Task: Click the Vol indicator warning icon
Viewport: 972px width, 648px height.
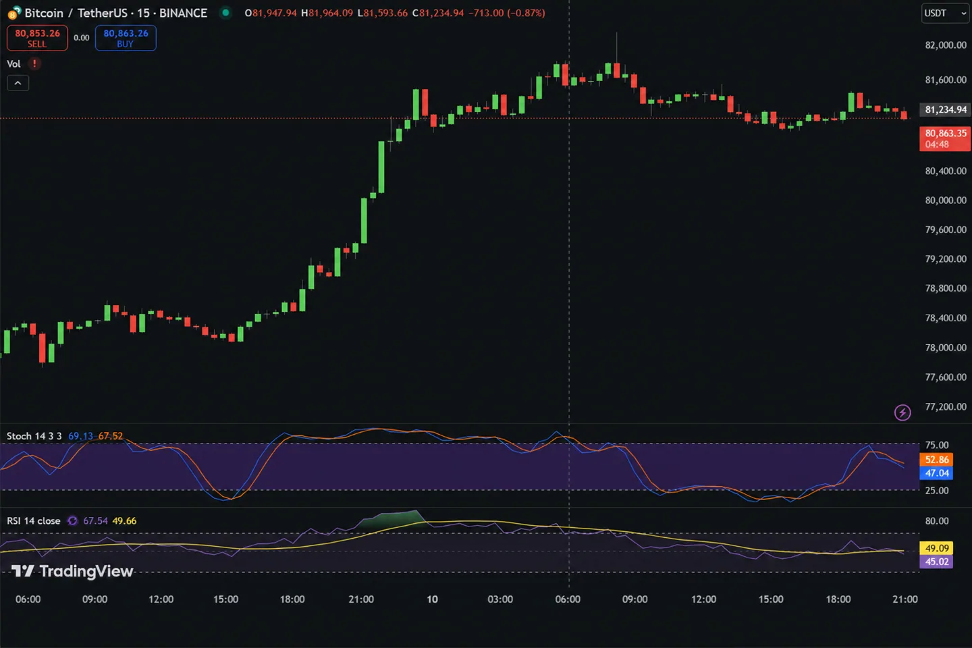Action: pyautogui.click(x=34, y=63)
